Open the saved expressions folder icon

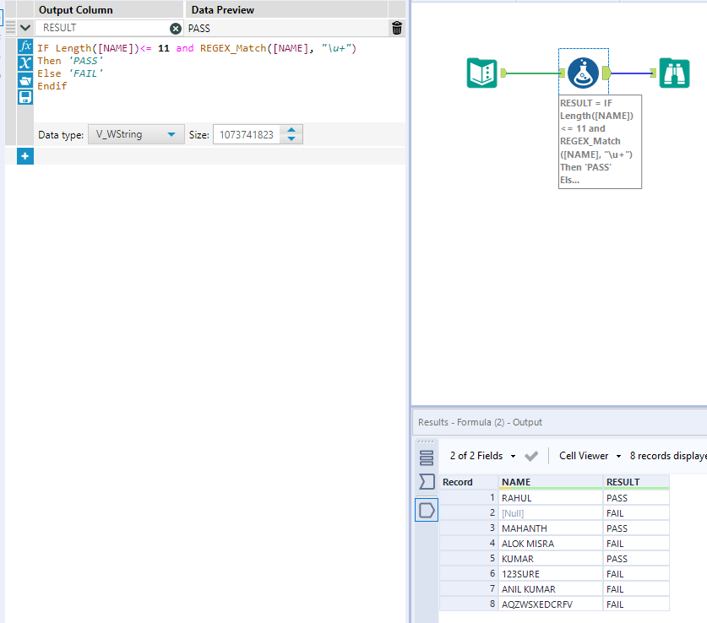25,80
